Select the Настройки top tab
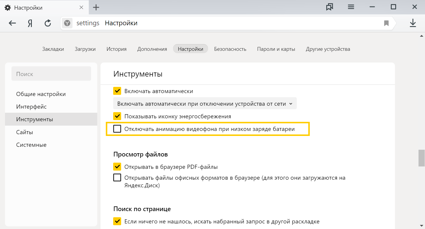 pos(191,49)
